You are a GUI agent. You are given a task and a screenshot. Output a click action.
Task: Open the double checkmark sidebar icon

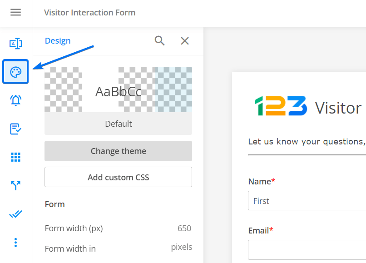point(16,214)
